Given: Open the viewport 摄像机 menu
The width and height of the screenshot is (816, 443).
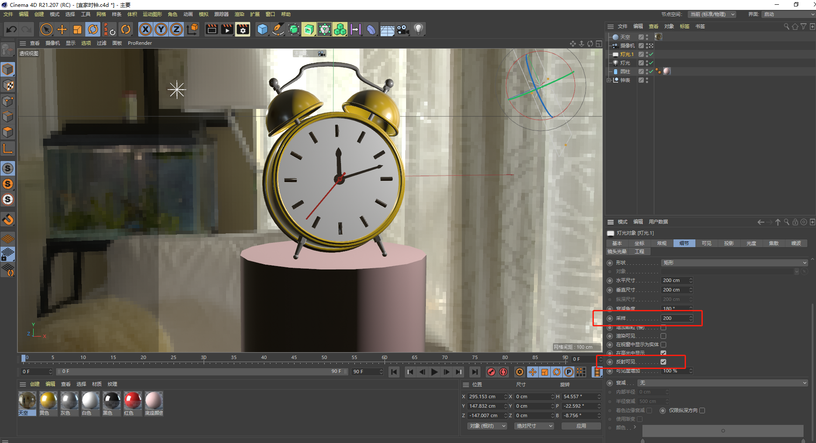Looking at the screenshot, I should pos(53,43).
